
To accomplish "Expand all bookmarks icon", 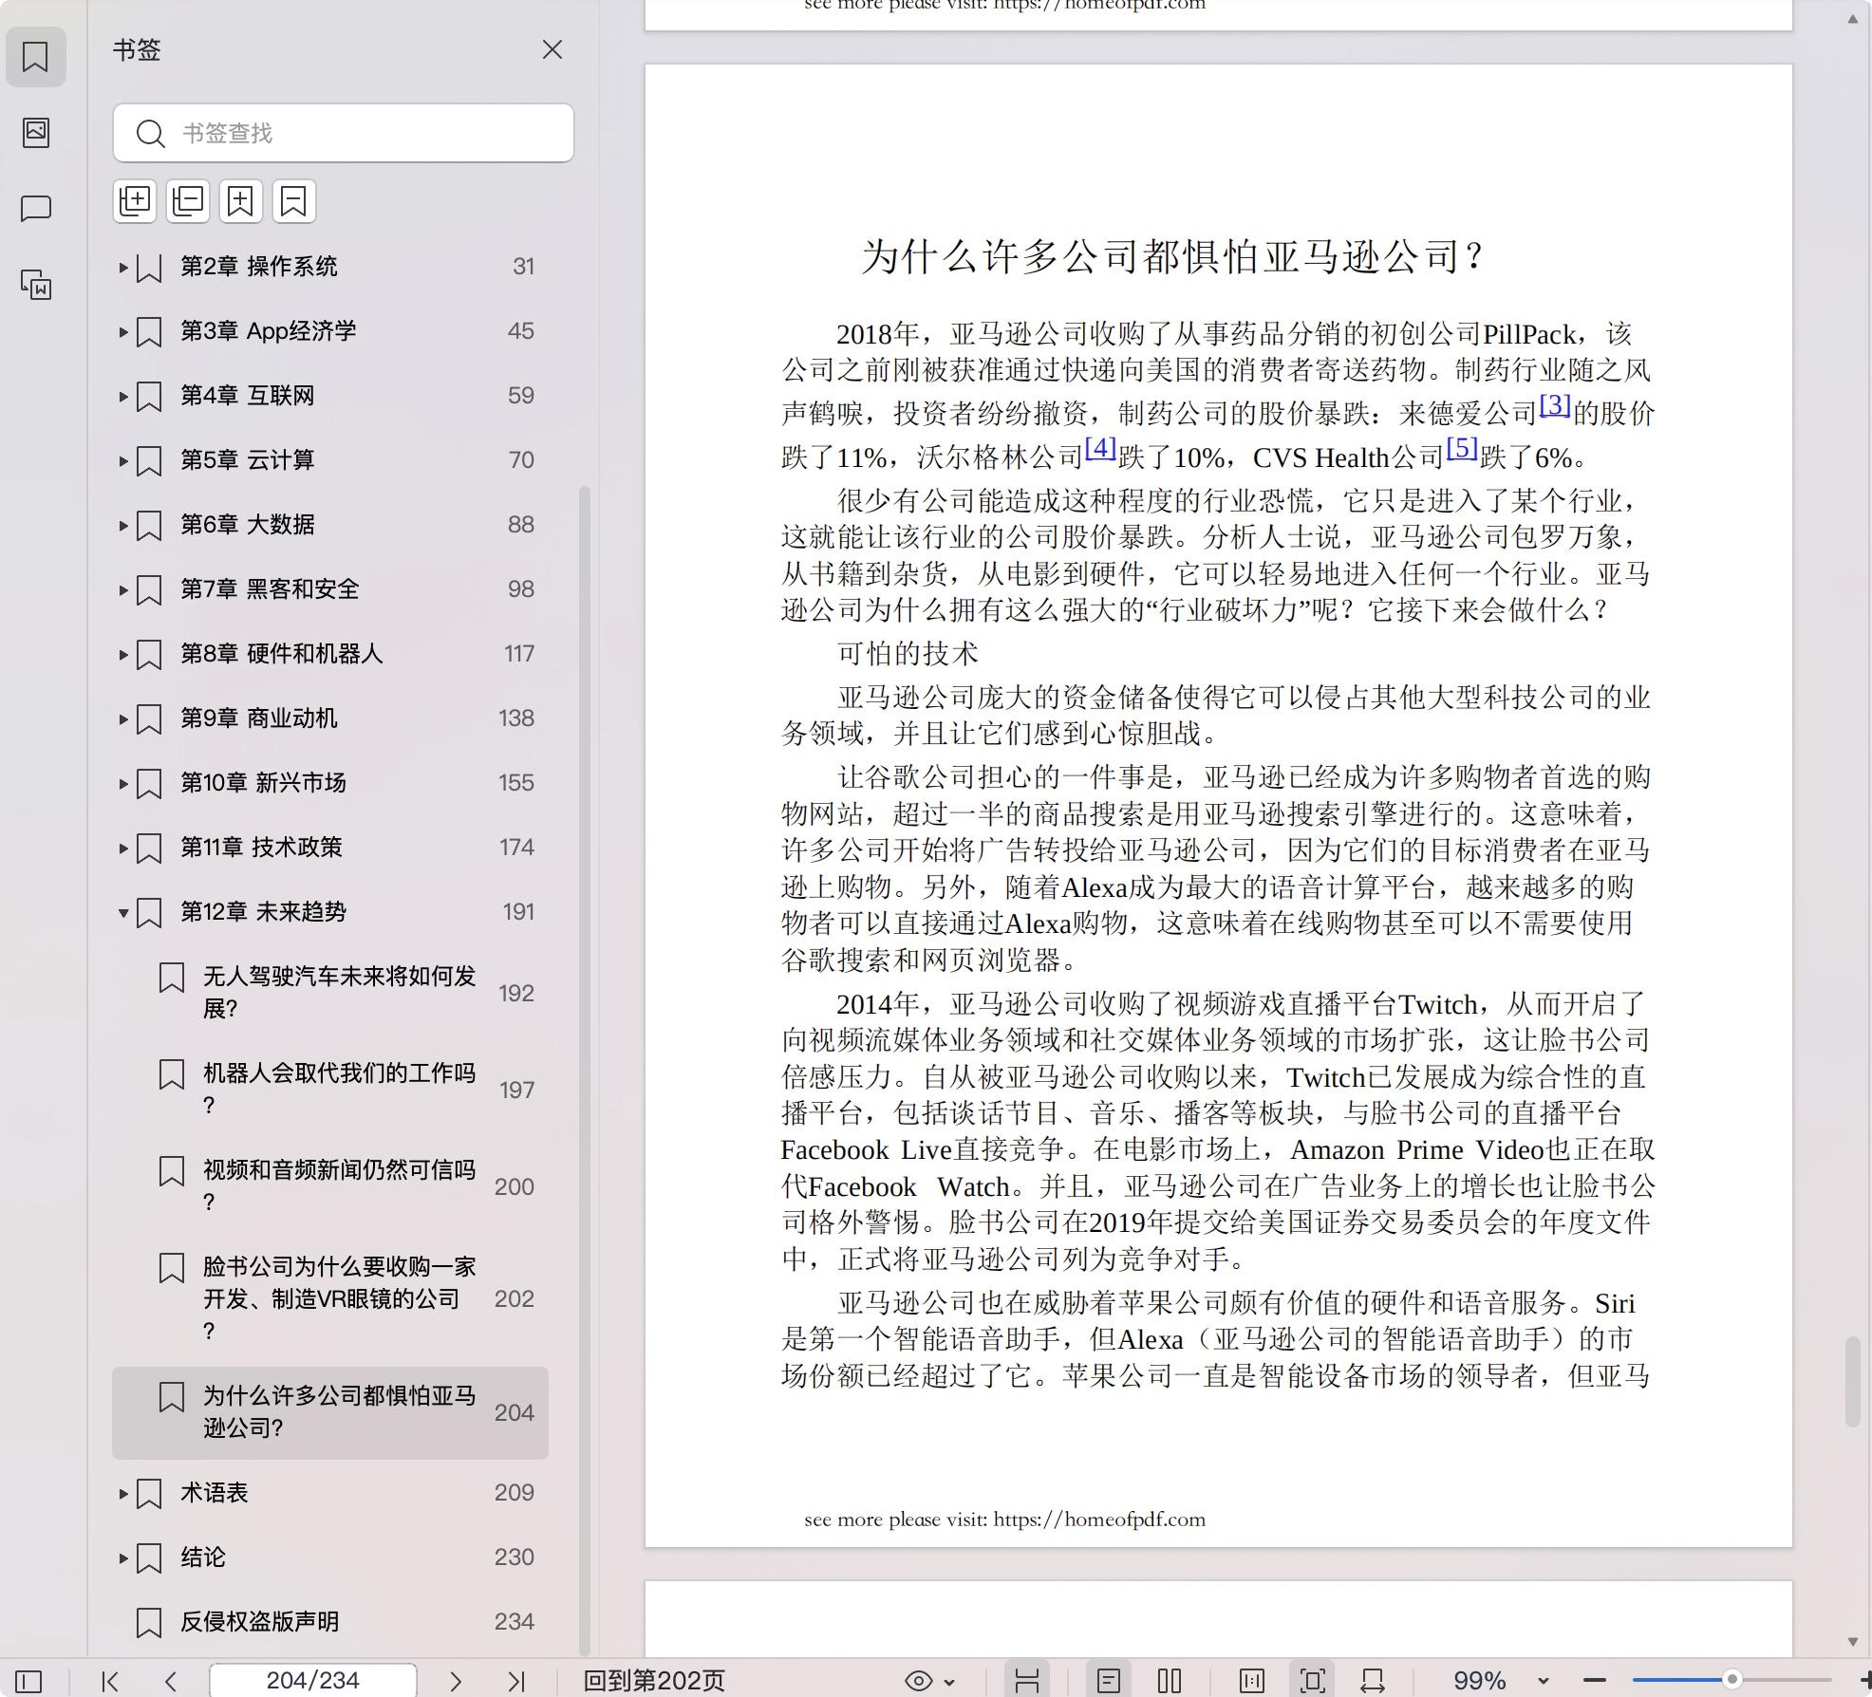I will click(135, 201).
